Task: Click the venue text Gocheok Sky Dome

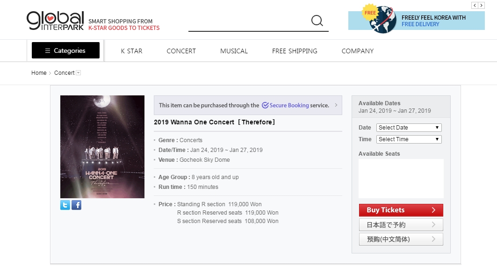Action: click(x=205, y=160)
